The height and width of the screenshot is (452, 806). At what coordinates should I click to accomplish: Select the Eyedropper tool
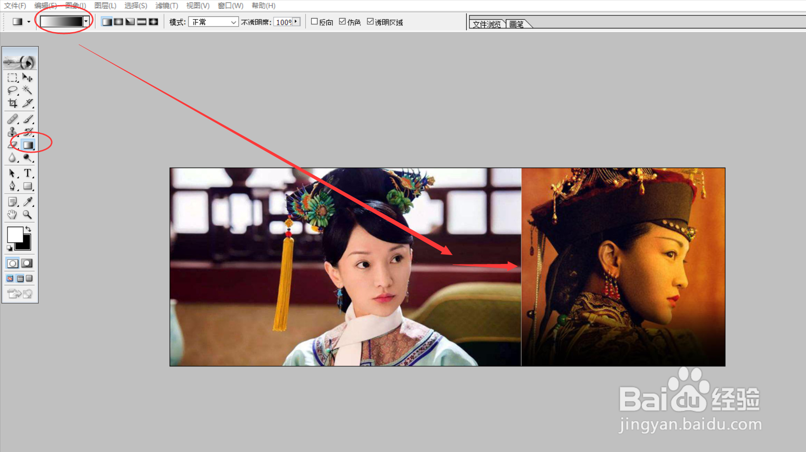(28, 202)
